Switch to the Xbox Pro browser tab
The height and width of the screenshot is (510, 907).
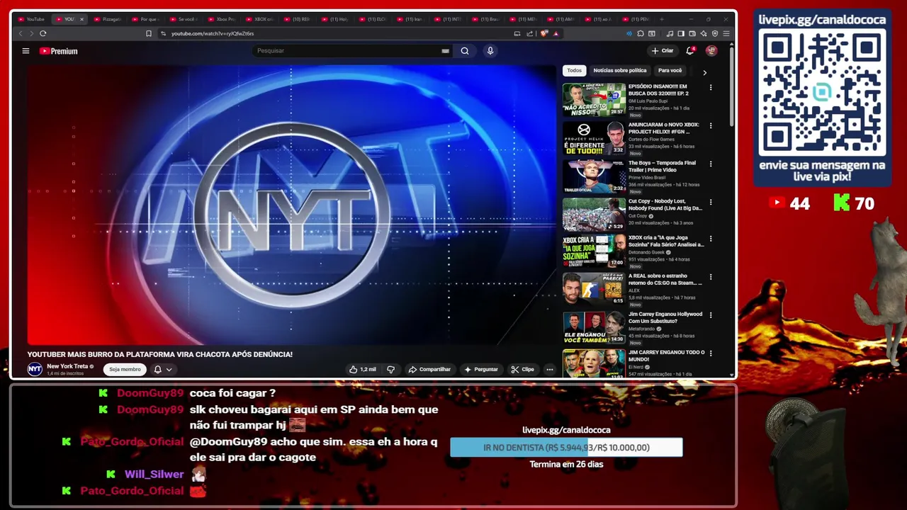(x=222, y=19)
